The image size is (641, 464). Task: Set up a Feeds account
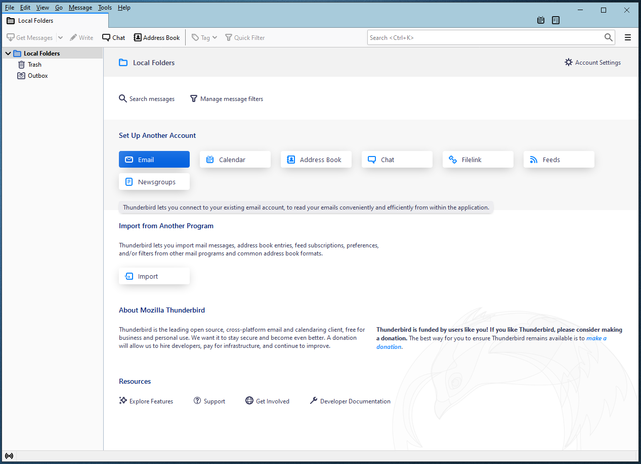[559, 160]
